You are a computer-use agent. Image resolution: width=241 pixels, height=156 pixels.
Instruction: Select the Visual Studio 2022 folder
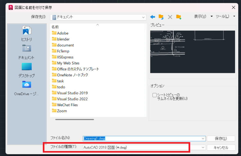click(x=72, y=99)
